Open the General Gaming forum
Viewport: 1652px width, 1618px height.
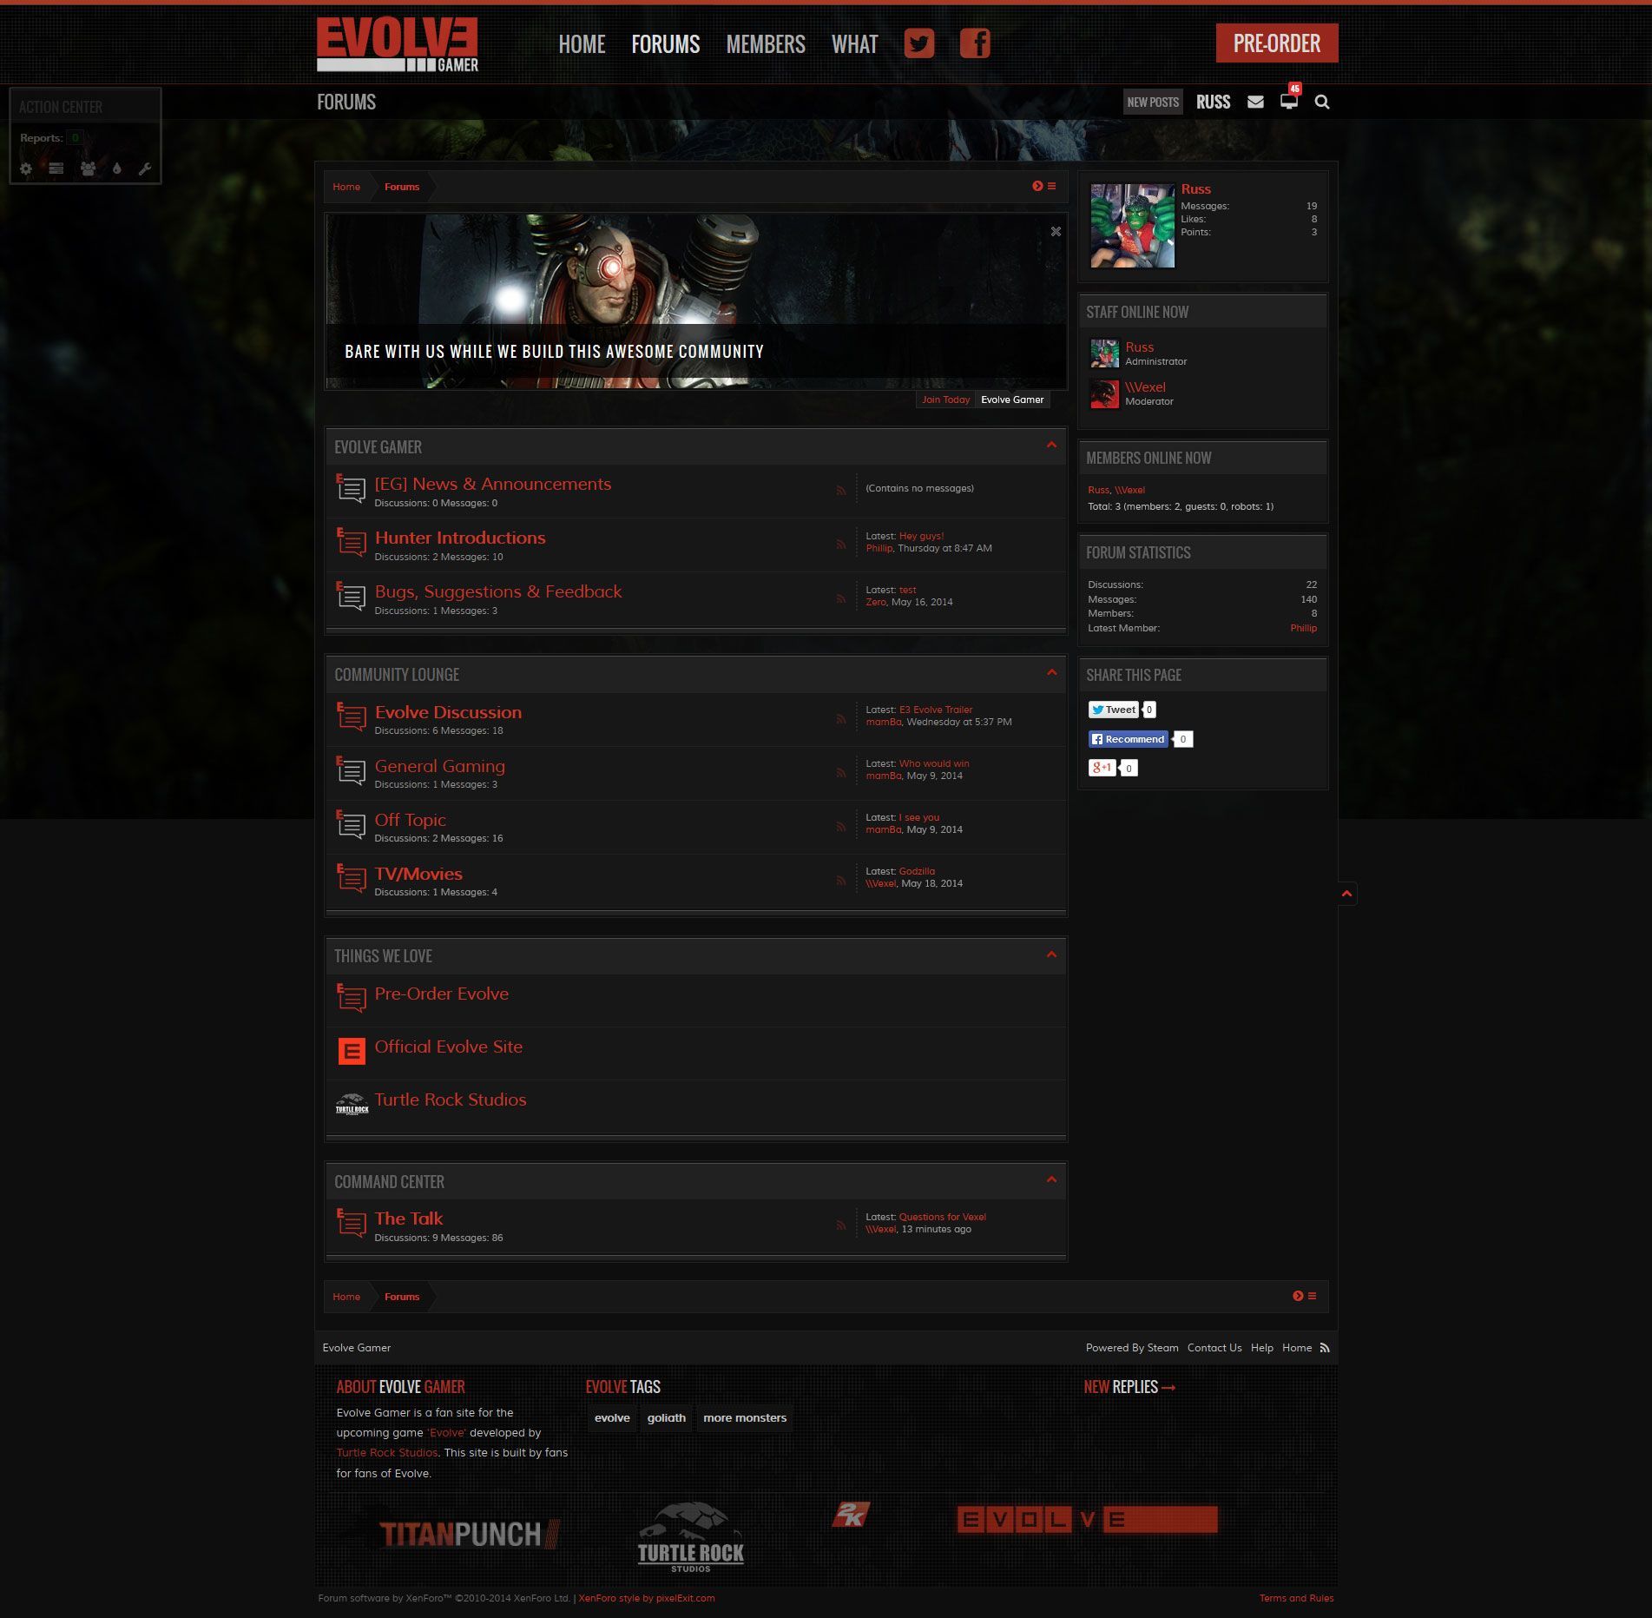(x=440, y=766)
